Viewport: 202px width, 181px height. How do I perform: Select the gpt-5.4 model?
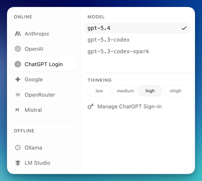[138, 28]
